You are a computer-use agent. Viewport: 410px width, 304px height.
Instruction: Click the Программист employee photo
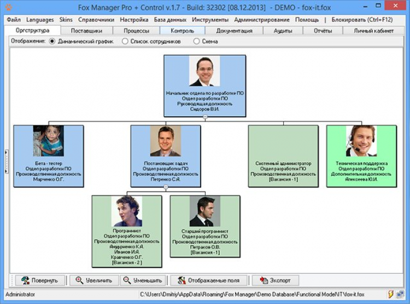[x=127, y=211]
